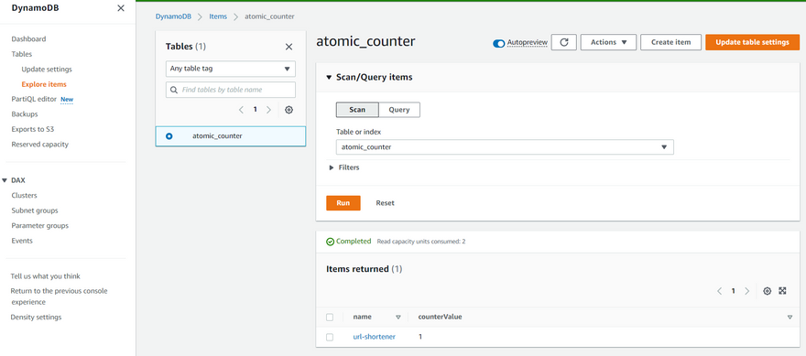Open the PartiQL editor
This screenshot has width=806, height=356.
34,99
